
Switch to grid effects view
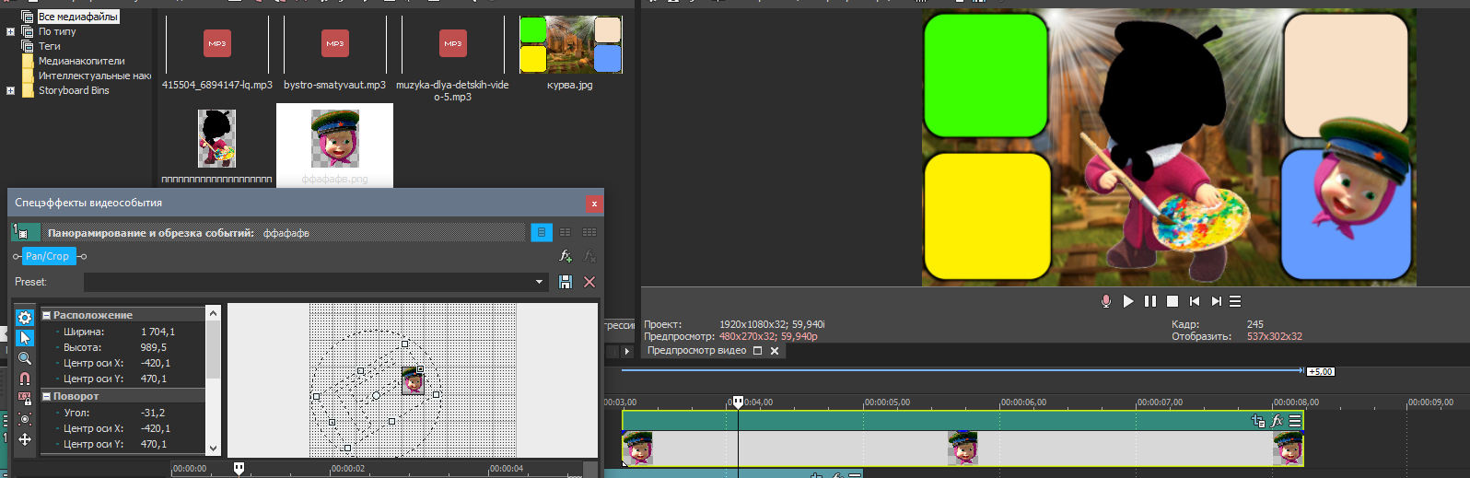[x=589, y=232]
